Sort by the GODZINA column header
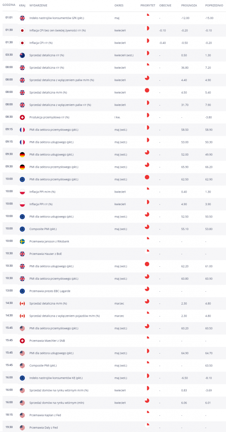 coord(9,6)
